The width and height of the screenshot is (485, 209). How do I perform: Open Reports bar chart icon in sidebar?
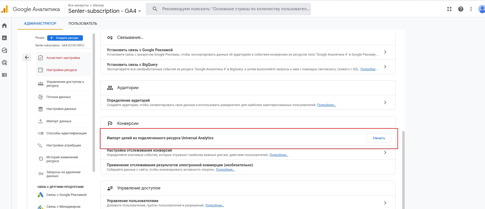click(4, 38)
